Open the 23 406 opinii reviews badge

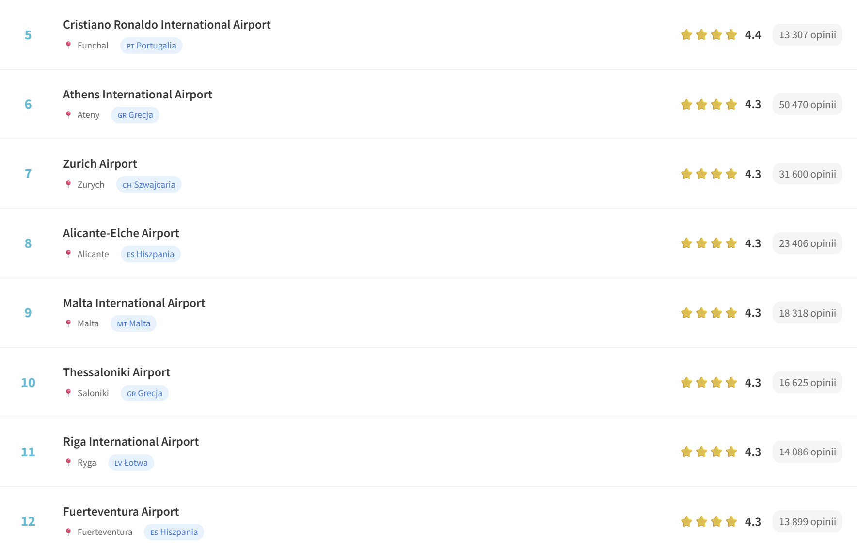click(808, 243)
